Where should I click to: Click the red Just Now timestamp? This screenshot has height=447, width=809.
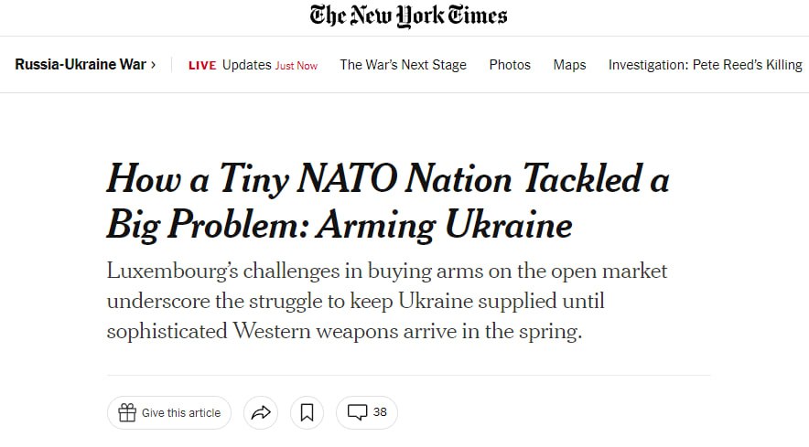[297, 66]
